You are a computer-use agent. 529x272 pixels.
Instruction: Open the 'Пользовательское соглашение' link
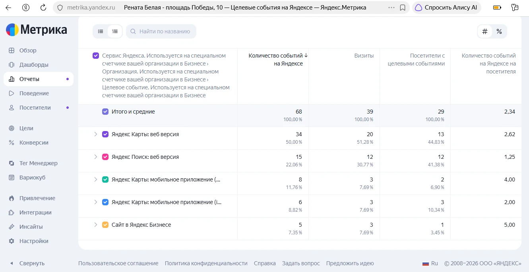tap(118, 263)
